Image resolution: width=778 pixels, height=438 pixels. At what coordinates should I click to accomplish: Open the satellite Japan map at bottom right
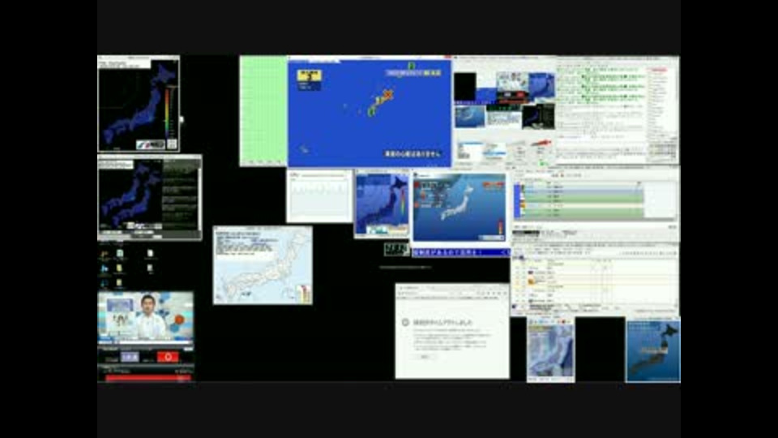tap(653, 350)
